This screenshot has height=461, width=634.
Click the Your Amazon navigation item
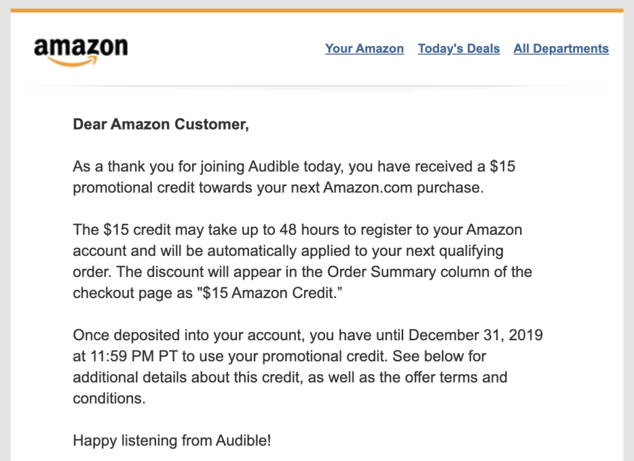click(364, 48)
